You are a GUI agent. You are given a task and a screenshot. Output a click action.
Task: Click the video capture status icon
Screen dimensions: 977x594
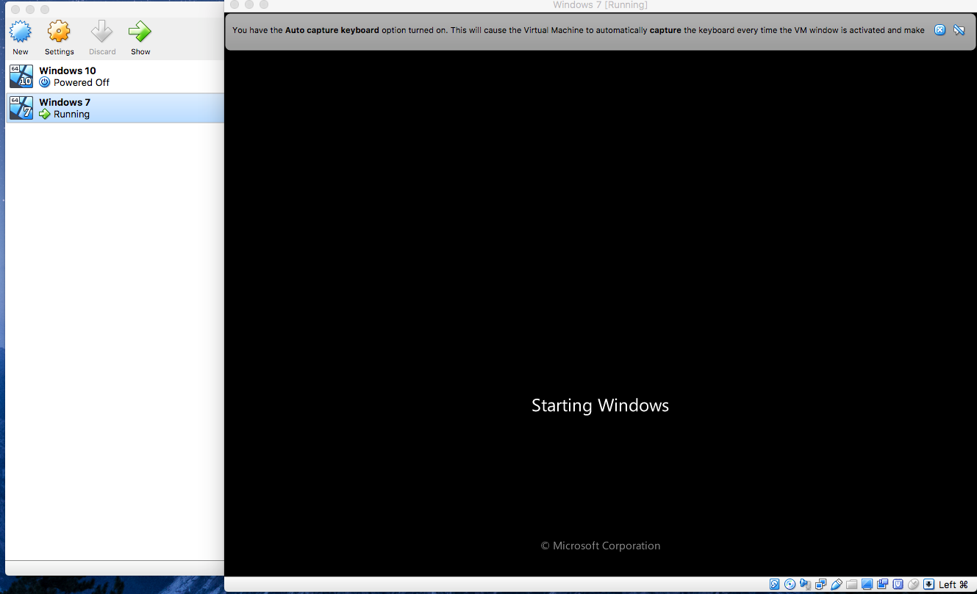[x=882, y=584]
